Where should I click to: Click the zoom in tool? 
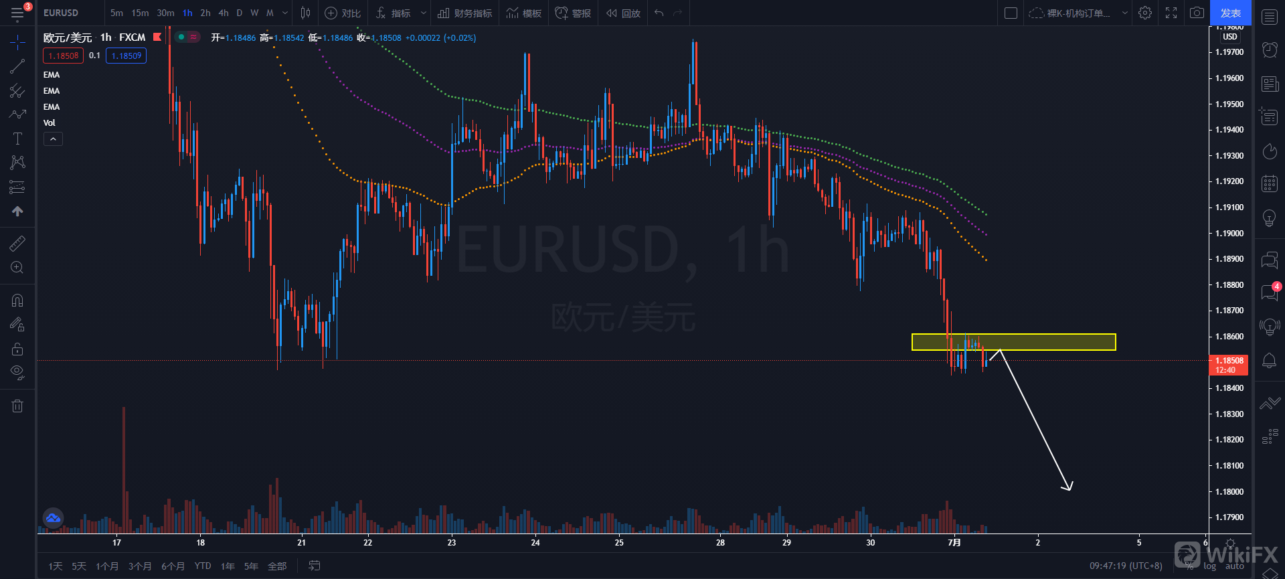coord(17,268)
